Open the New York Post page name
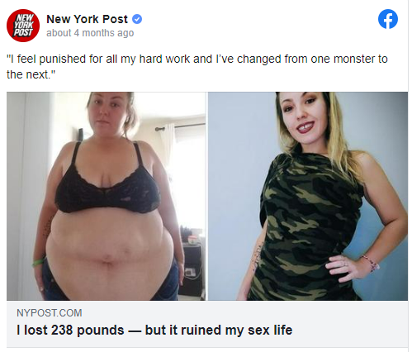This screenshot has width=412, height=352. pyautogui.click(x=87, y=19)
